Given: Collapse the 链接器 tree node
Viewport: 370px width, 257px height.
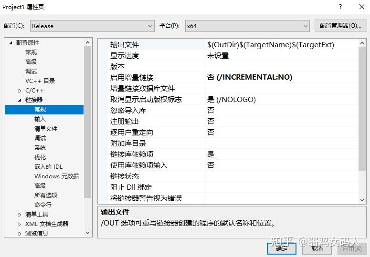Looking at the screenshot, I should [20, 100].
